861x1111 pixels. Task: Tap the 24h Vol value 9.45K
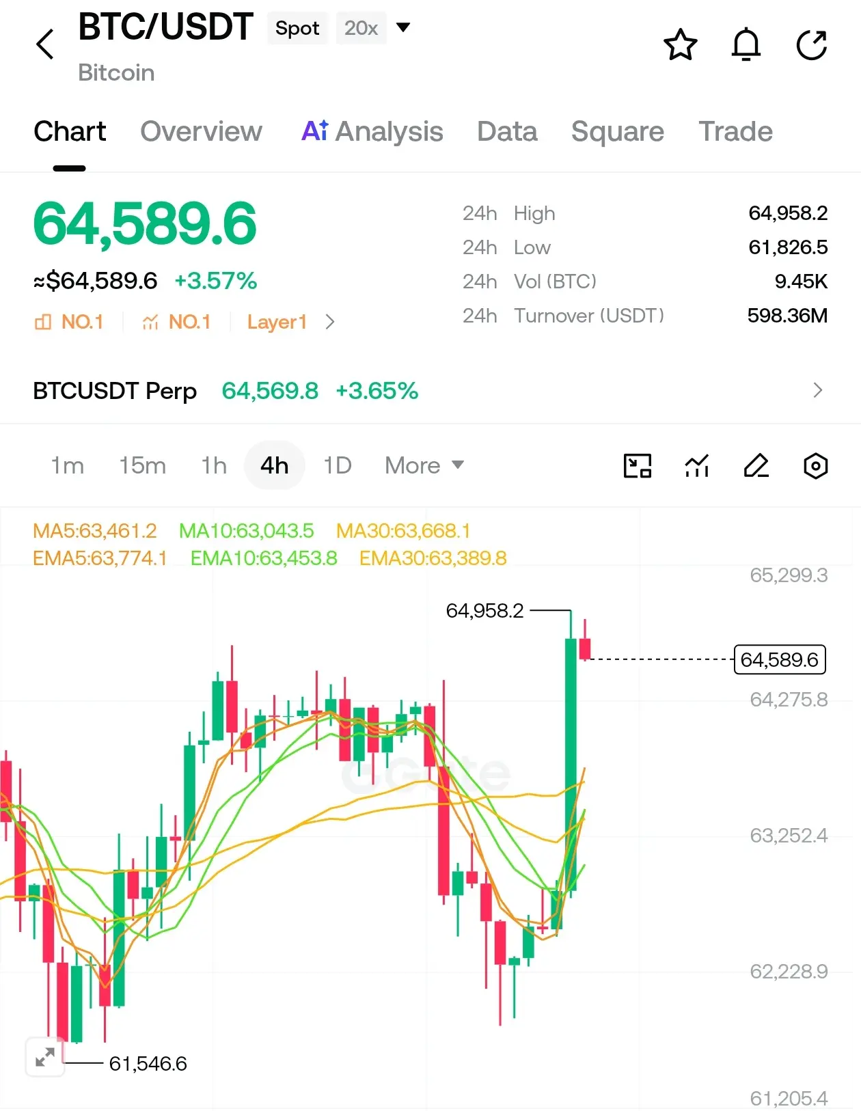coord(801,282)
